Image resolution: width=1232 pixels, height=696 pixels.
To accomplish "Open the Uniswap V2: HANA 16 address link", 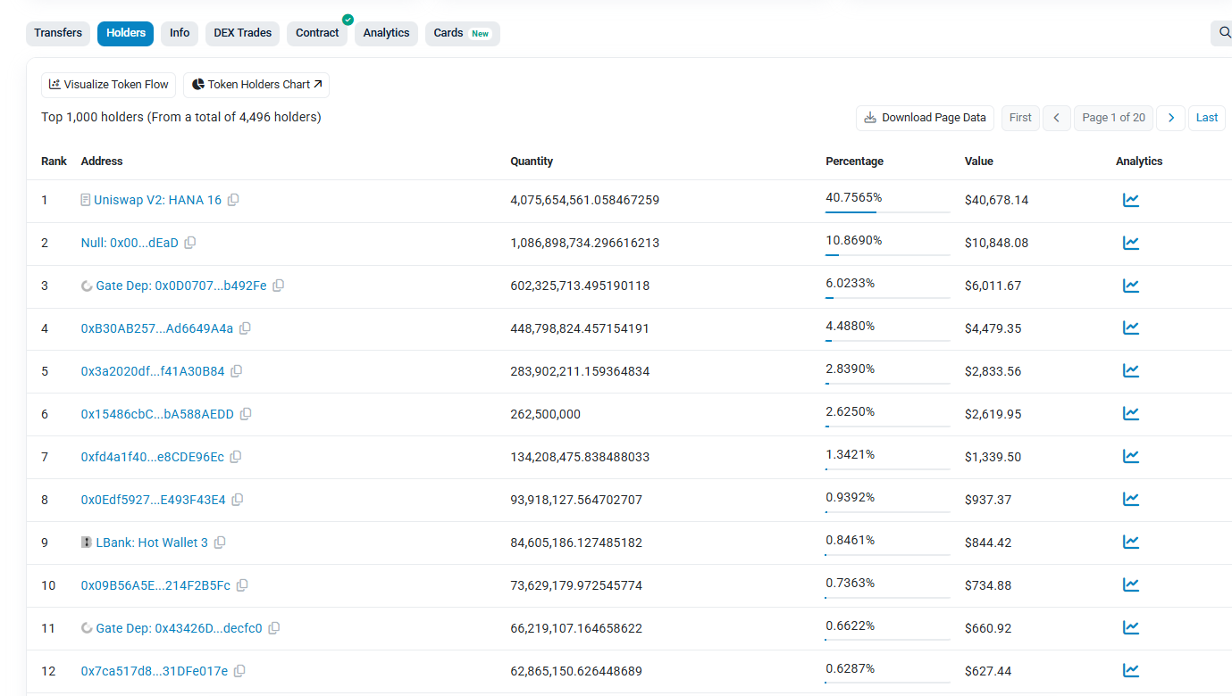I will point(157,200).
